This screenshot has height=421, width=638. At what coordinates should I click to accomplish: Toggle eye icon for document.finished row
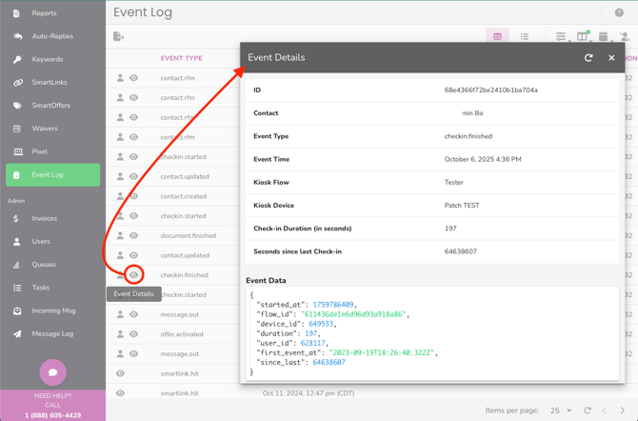coord(134,235)
